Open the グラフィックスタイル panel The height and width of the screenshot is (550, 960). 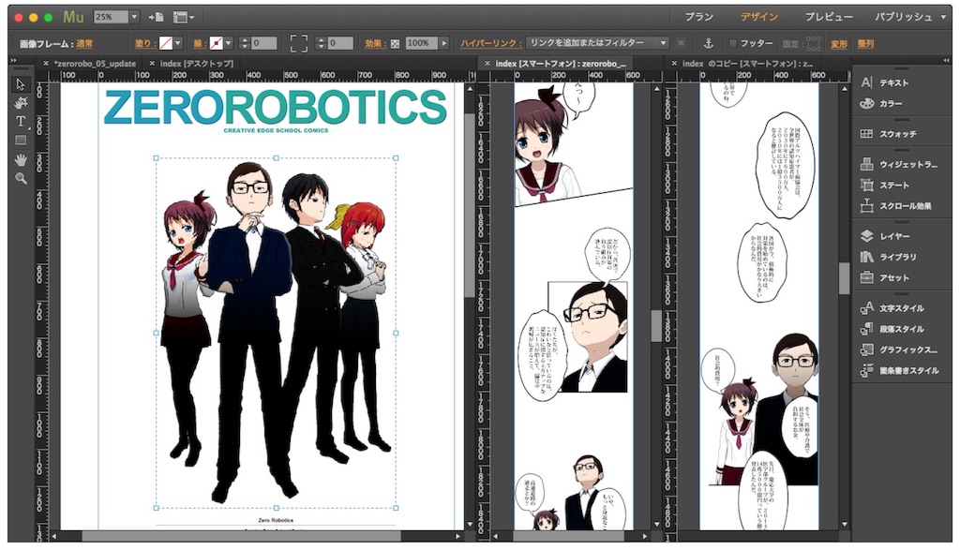[899, 349]
